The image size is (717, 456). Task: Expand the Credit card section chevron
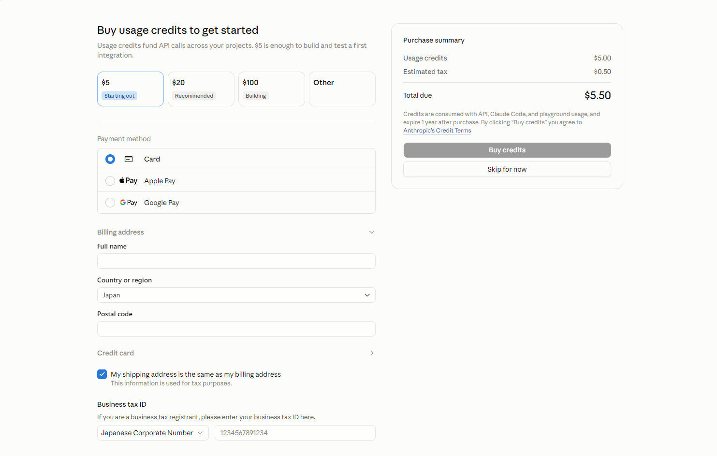[x=372, y=353]
